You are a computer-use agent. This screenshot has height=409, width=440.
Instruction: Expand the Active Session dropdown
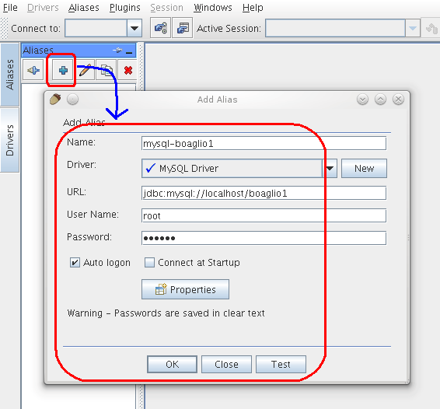point(413,28)
